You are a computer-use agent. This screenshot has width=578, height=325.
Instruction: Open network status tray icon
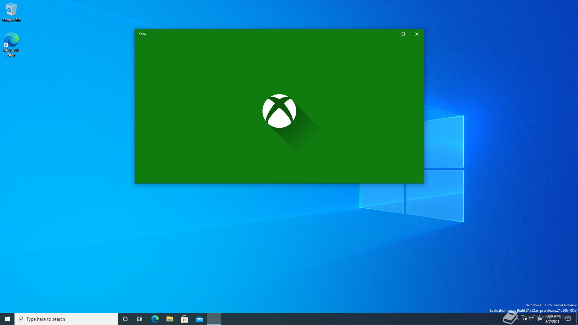click(x=532, y=319)
